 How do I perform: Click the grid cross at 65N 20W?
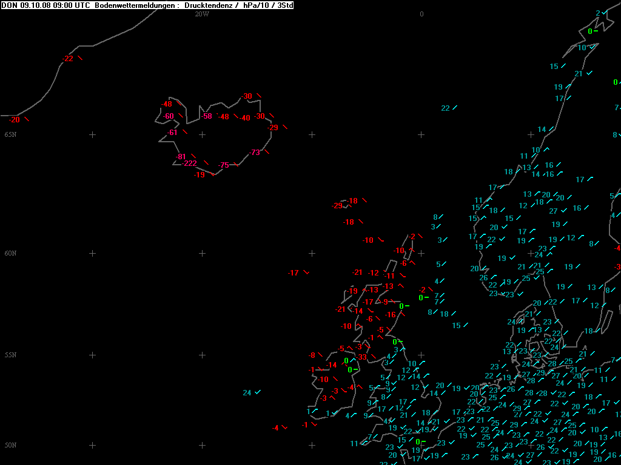coord(202,134)
